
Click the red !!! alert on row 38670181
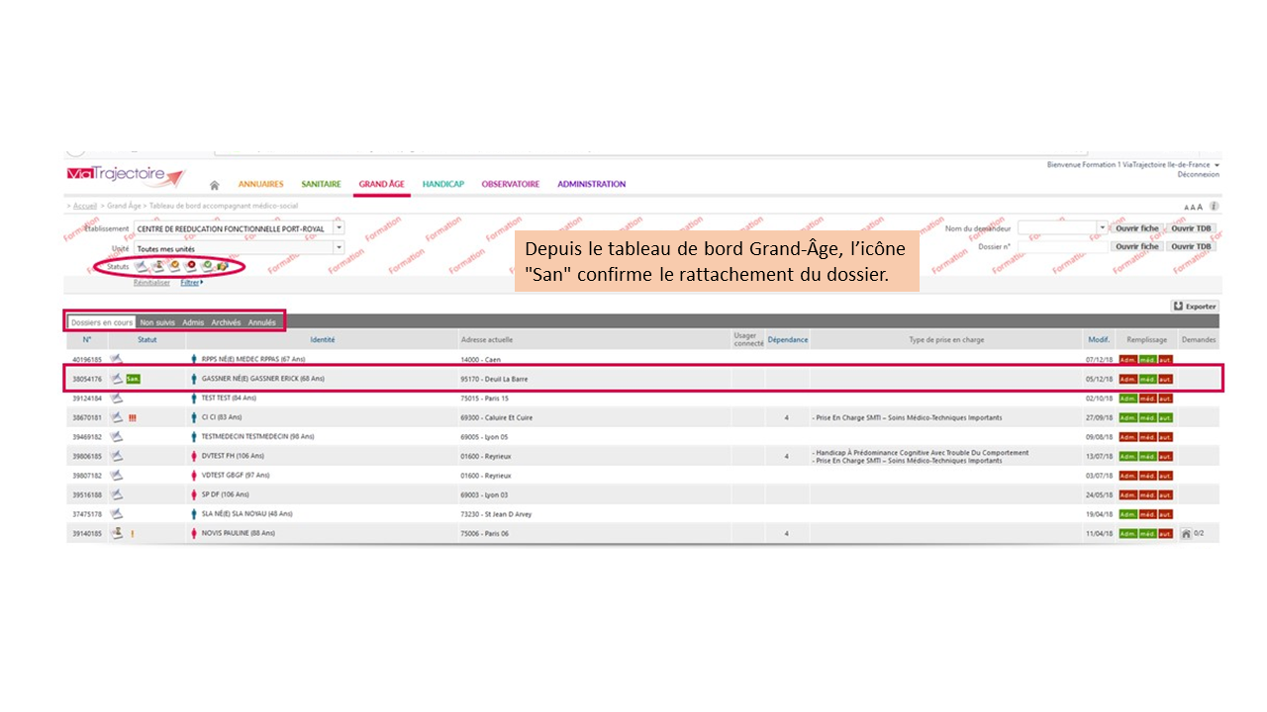[133, 417]
